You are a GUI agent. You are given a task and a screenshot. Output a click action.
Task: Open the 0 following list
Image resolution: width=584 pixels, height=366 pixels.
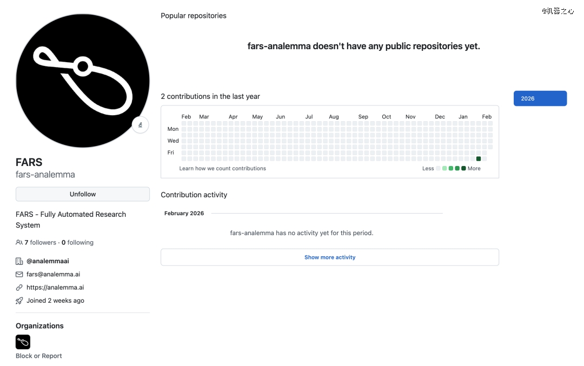pos(77,243)
